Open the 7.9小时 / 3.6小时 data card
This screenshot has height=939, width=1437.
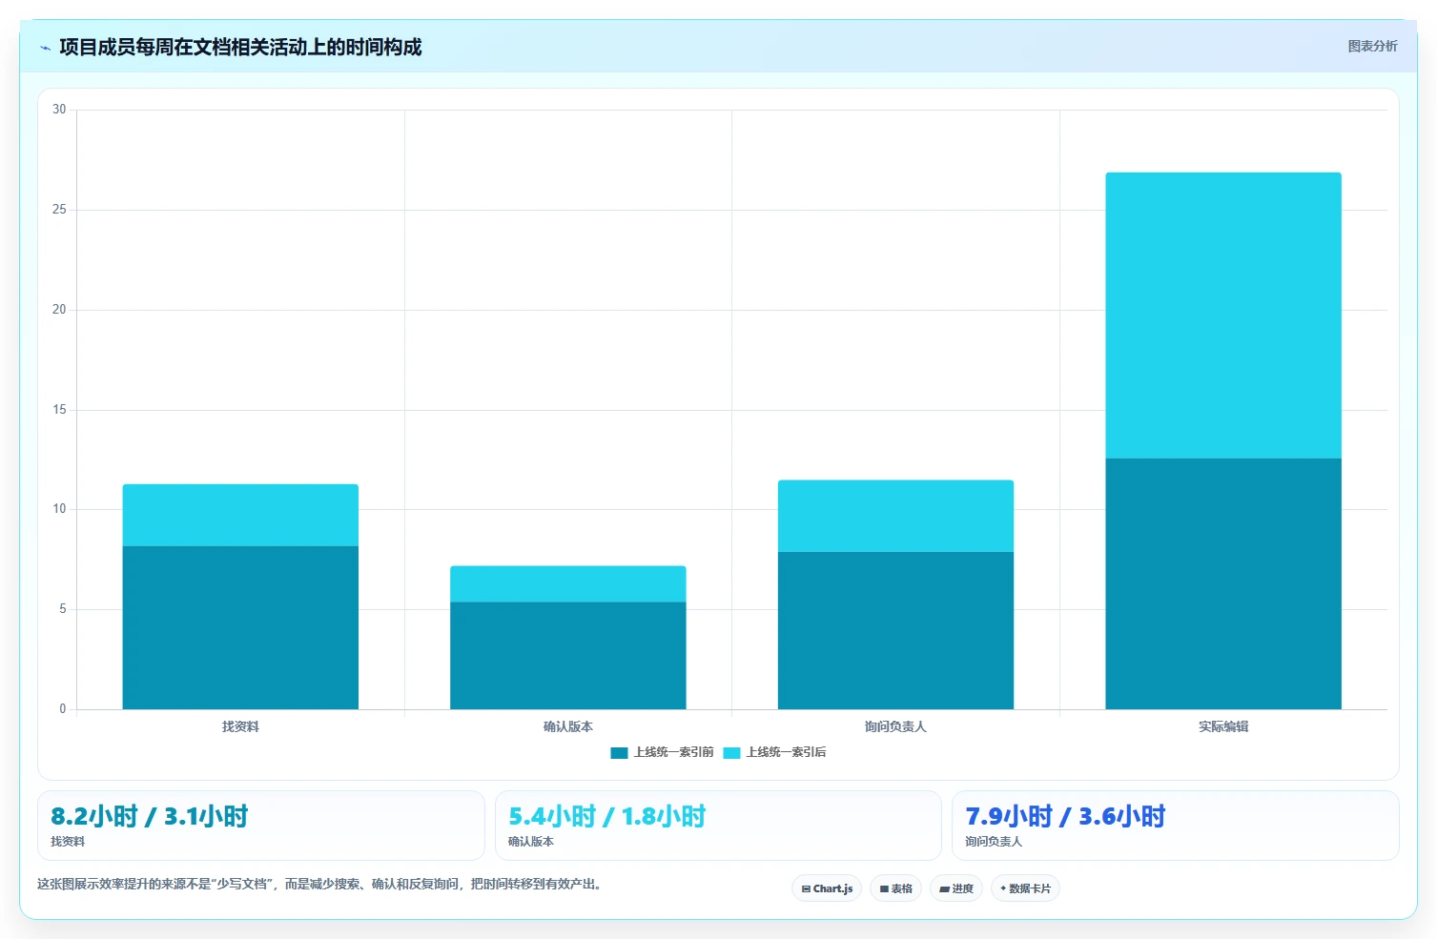click(x=1176, y=826)
